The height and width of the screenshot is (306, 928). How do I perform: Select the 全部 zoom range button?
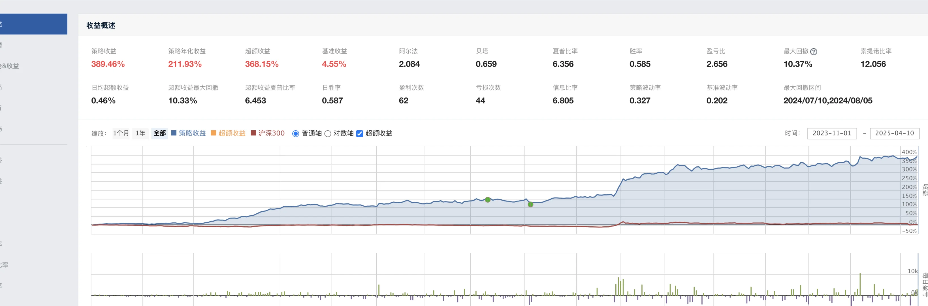pyautogui.click(x=160, y=133)
